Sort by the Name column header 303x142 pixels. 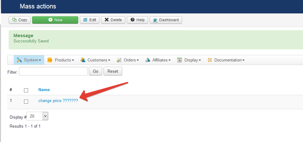[44, 90]
